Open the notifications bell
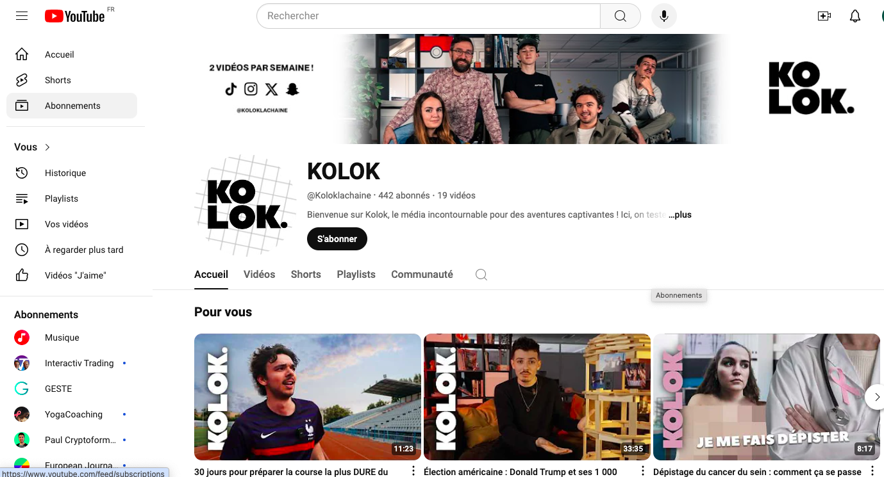The width and height of the screenshot is (884, 477). tap(855, 16)
